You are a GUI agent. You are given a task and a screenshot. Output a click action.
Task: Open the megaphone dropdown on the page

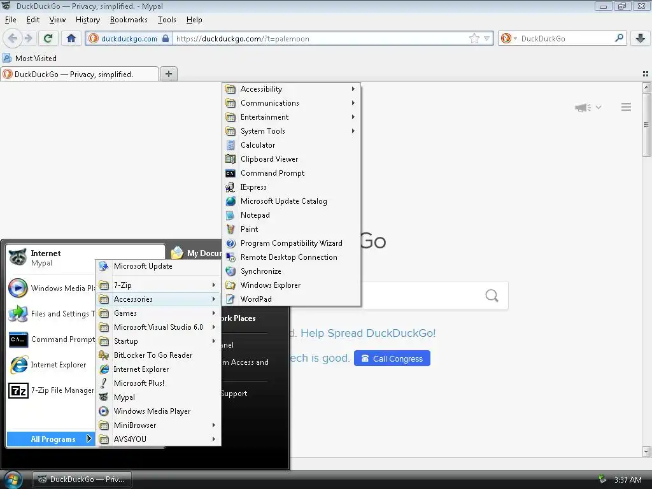point(588,107)
